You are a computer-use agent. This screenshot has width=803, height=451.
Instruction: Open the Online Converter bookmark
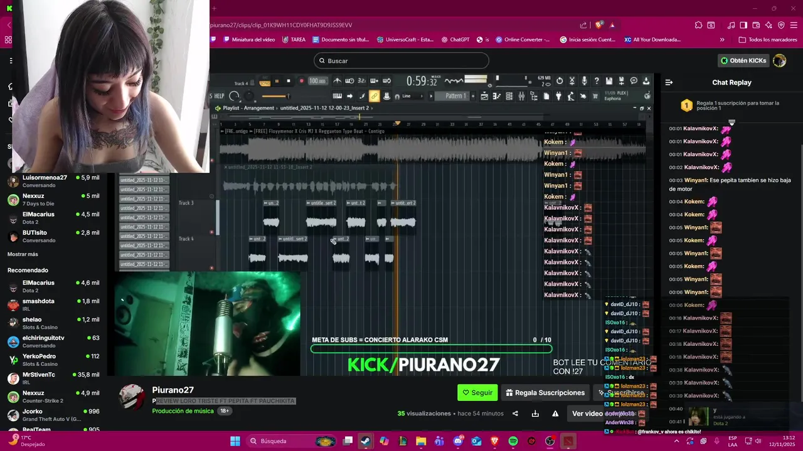tap(522, 39)
